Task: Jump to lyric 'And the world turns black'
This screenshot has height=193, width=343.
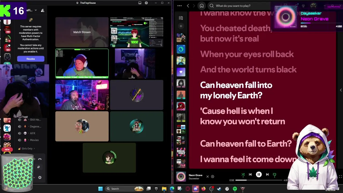Action: [248, 69]
